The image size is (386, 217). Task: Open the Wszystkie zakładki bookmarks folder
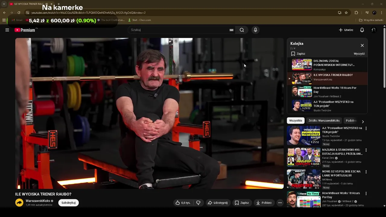(371, 20)
